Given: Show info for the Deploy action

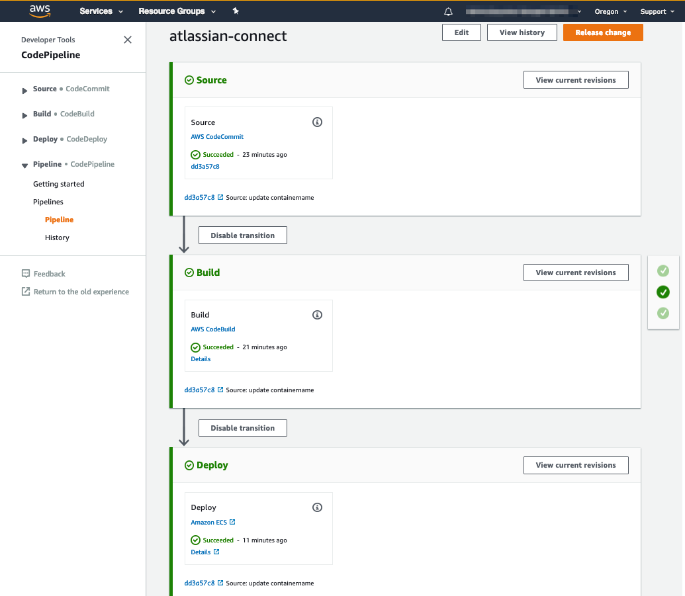Looking at the screenshot, I should (x=317, y=507).
